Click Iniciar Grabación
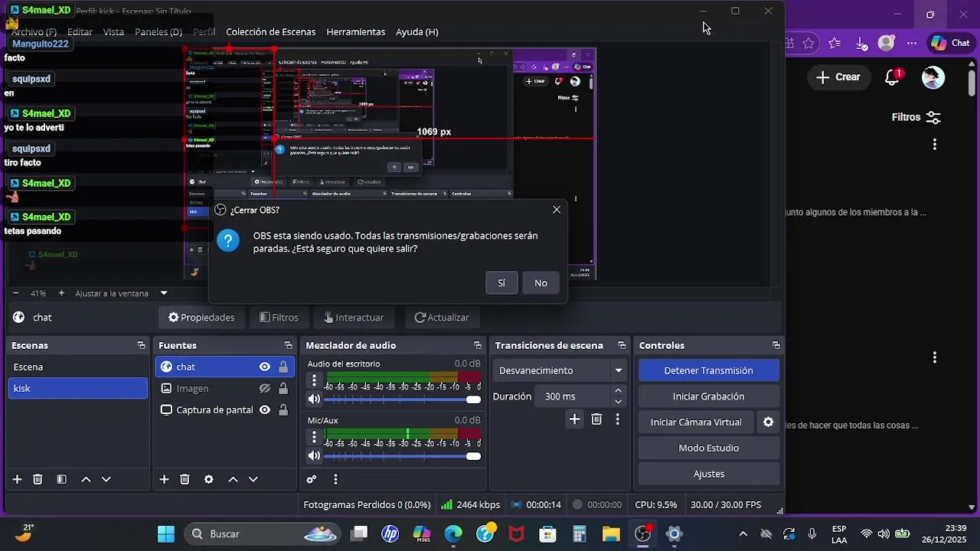The width and height of the screenshot is (980, 551). tap(709, 396)
